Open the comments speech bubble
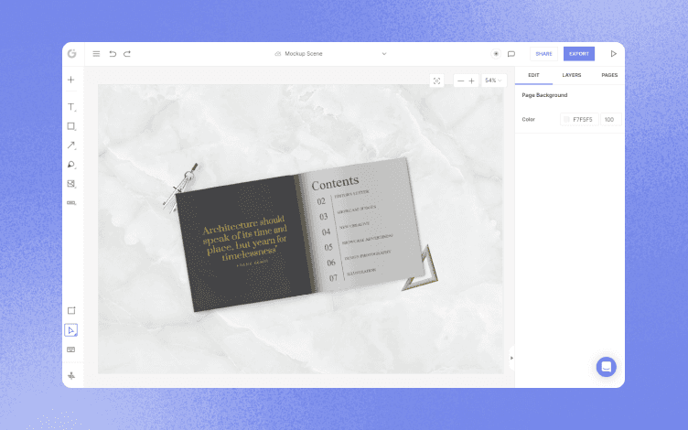Image resolution: width=688 pixels, height=430 pixels. (x=511, y=54)
